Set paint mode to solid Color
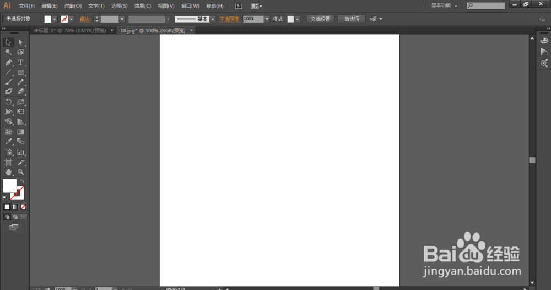551x290 pixels. (x=7, y=207)
